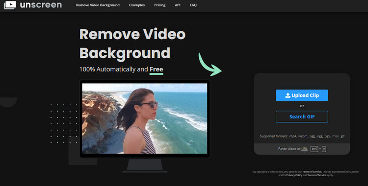Screen dimensions: 368x186
Task: Open the Remove Video Background nav item
Action: pos(98,5)
